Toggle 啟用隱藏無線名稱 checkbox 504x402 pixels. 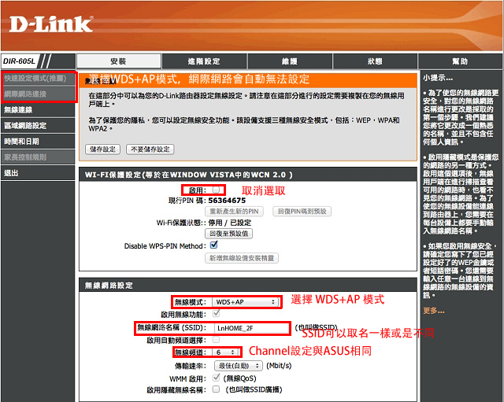point(216,389)
